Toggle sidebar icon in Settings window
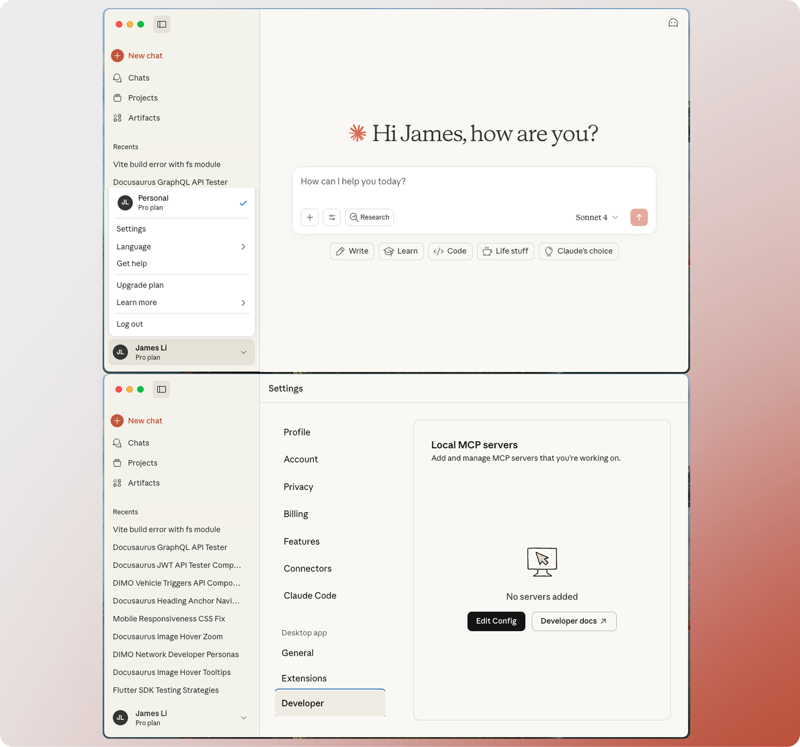800x747 pixels. tap(161, 389)
